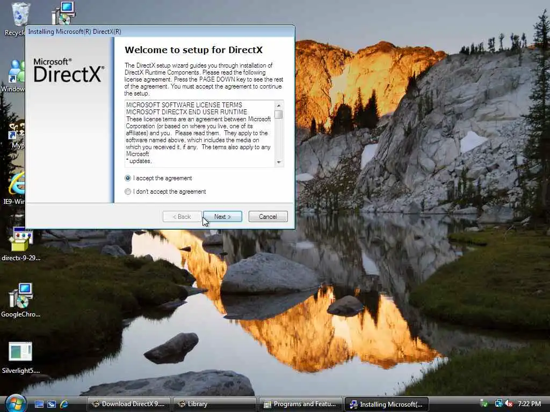Click the license text scrollbar thumb
The width and height of the screenshot is (550, 412).
tap(279, 115)
